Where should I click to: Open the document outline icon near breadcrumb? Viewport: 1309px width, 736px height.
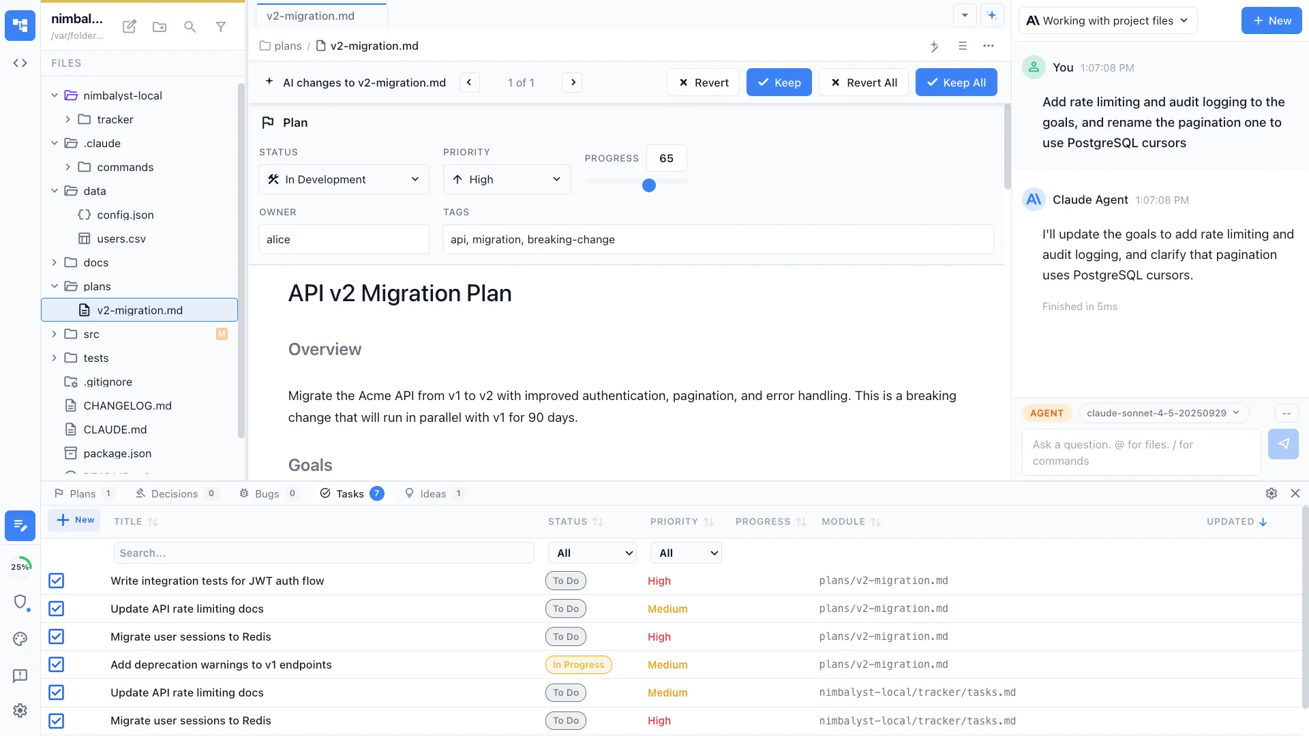pos(963,46)
